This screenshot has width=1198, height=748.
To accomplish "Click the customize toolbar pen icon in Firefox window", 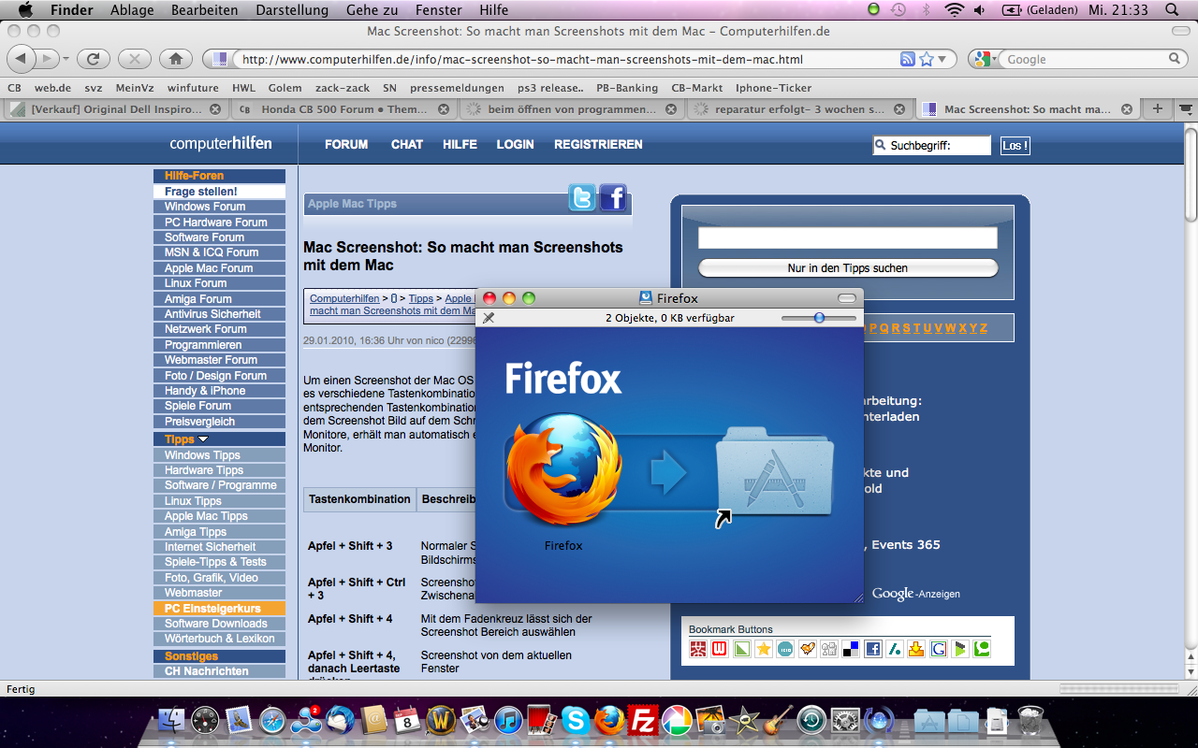I will (488, 318).
